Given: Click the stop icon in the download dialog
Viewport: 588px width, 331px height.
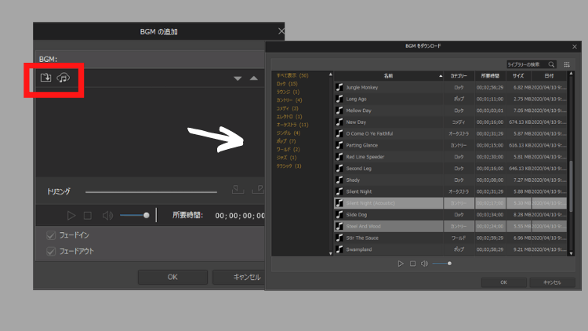Looking at the screenshot, I should click(412, 264).
